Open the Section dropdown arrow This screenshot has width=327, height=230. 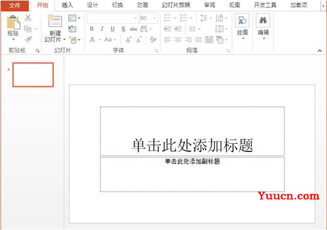coord(79,40)
